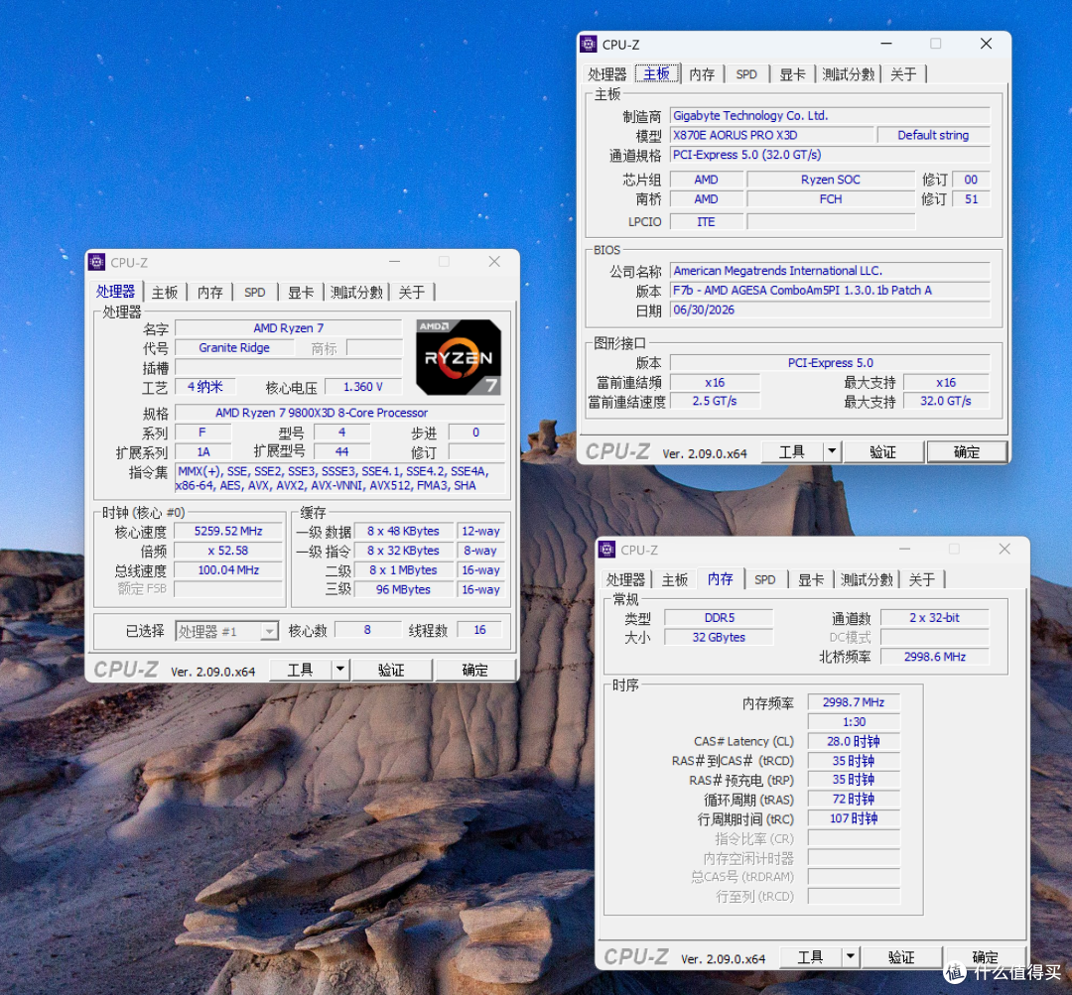Click the 96 MBytes L3 cache value
This screenshot has height=995, width=1072.
(403, 589)
